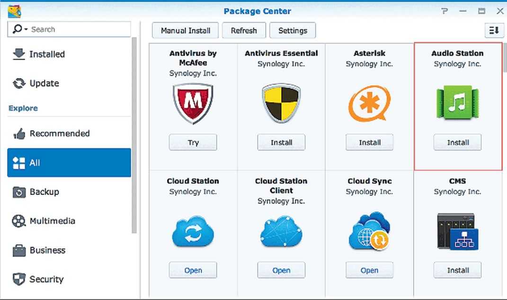Try the Antivirus by McAfee package

(193, 142)
